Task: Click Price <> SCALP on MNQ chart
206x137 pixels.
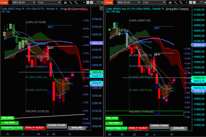Action: click(x=138, y=128)
